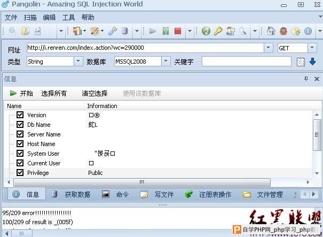Pin the 信息 panel
The width and height of the screenshot is (323, 237).
coord(306,79)
